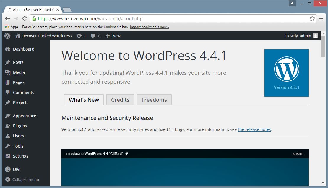Click the Collapse menu arrow icon
This screenshot has width=328, height=188.
[x=8, y=179]
